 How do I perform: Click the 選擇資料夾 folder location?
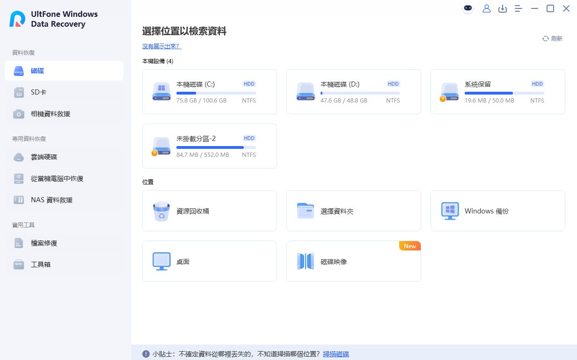click(354, 211)
